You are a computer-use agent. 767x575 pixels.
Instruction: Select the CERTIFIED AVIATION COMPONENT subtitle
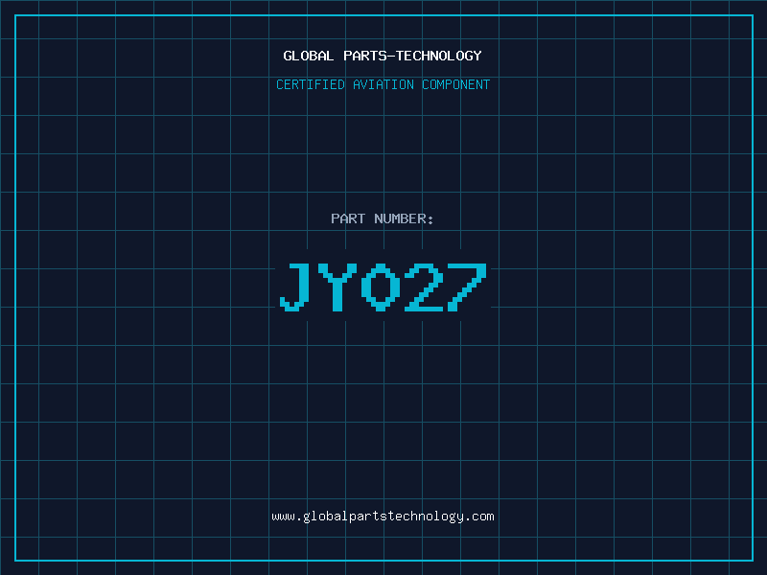(383, 84)
